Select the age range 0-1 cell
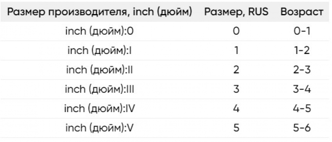 click(302, 31)
